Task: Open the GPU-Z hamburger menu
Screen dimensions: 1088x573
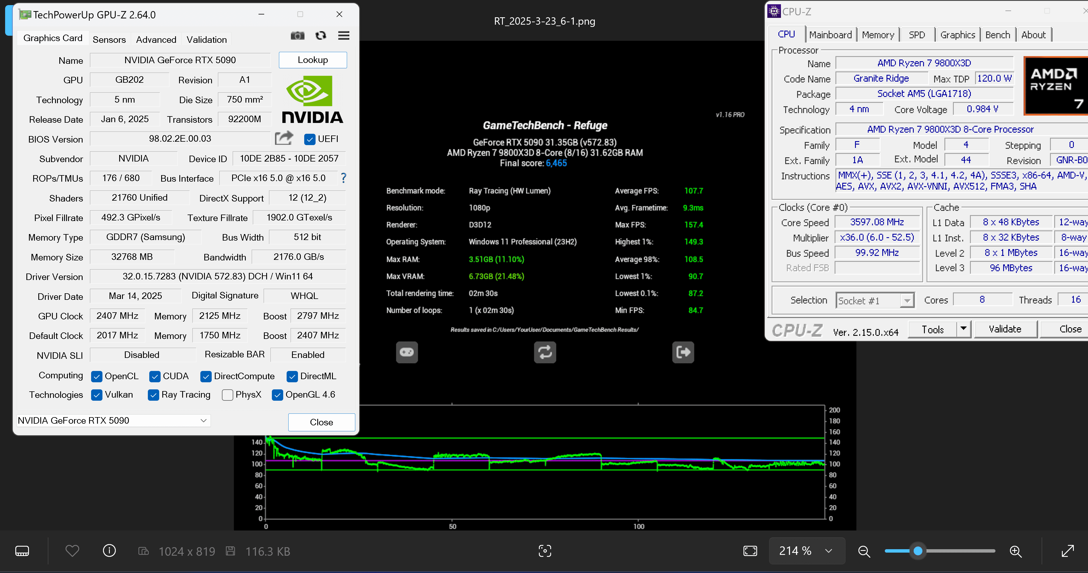Action: click(343, 36)
